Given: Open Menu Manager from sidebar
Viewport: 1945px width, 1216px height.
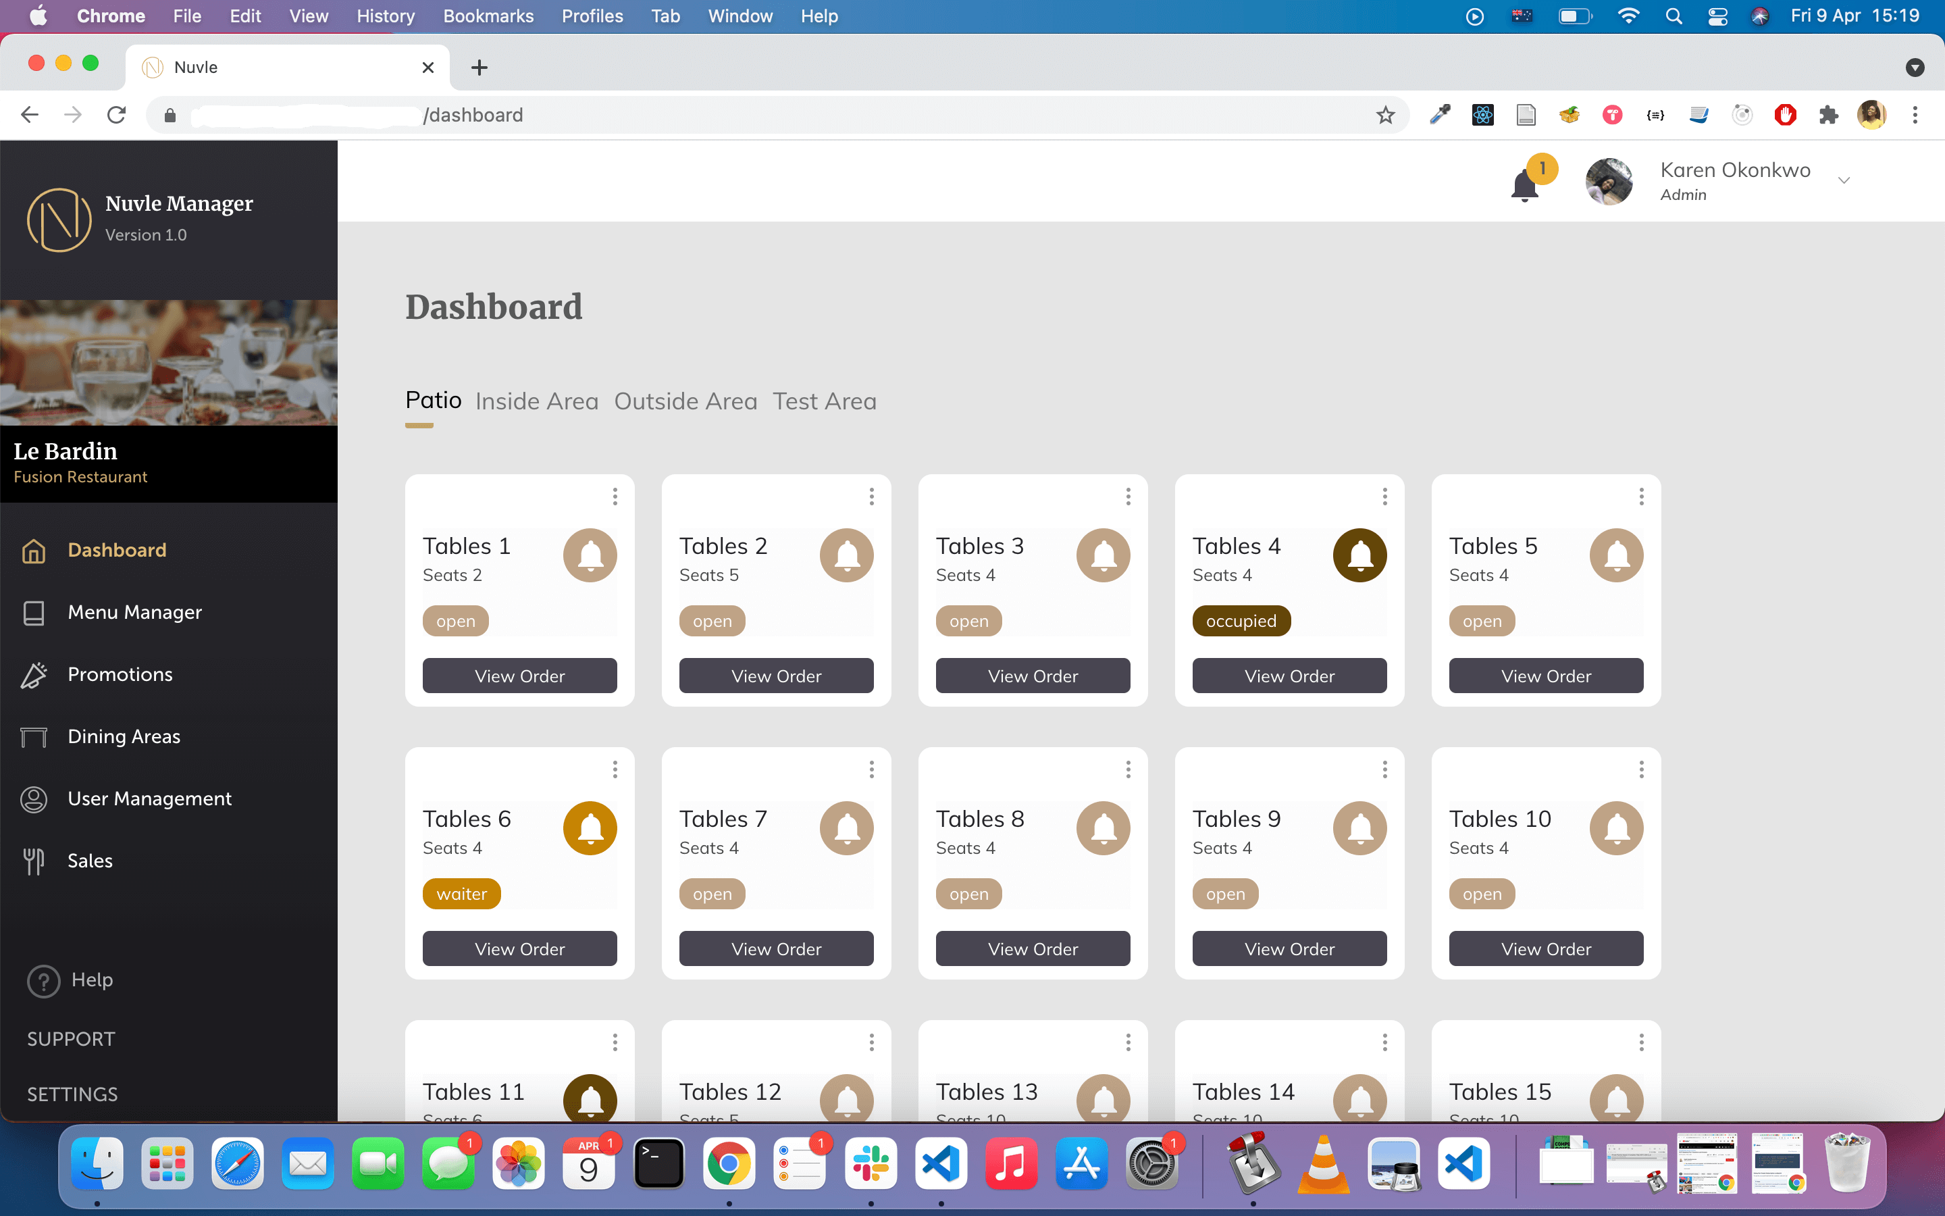Looking at the screenshot, I should click(x=134, y=612).
